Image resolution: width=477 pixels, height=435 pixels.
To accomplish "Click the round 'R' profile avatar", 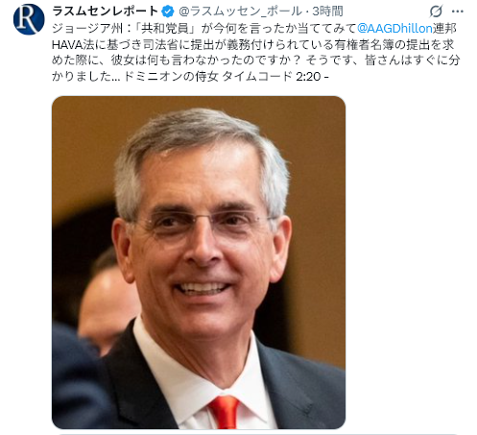I will pos(29,19).
